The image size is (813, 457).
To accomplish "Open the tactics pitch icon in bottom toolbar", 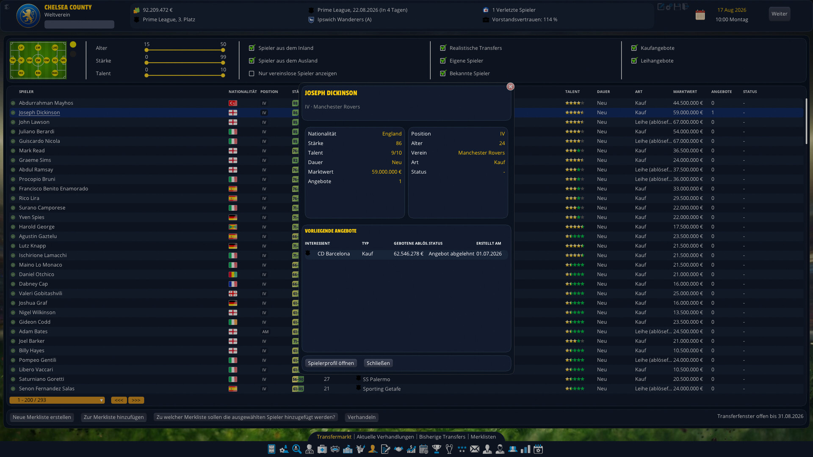I will [x=271, y=449].
